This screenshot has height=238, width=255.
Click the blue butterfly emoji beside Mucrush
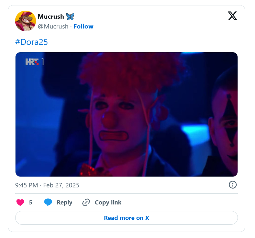point(70,17)
